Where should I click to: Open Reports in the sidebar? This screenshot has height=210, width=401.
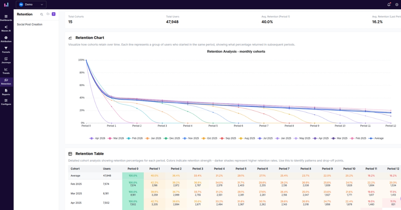coord(6,92)
